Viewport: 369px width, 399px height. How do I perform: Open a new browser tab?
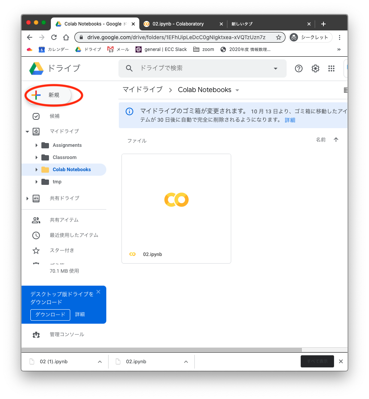pyautogui.click(x=323, y=24)
